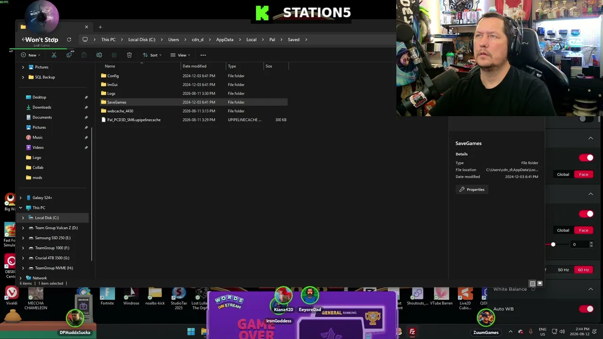Screen dimensions: 603x339
Task: Expand the Pictures tree node arrow
Action: (23, 67)
